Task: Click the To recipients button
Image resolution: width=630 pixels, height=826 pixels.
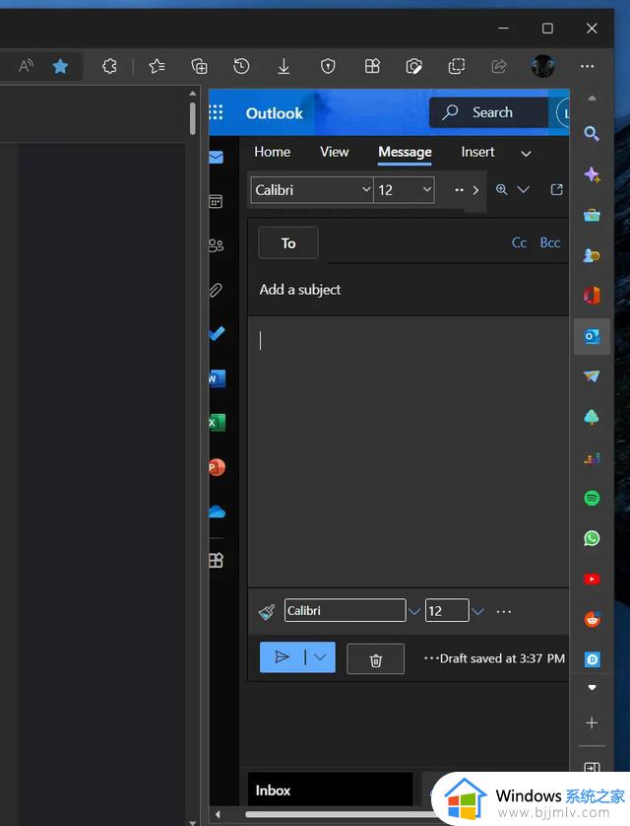Action: coord(288,242)
